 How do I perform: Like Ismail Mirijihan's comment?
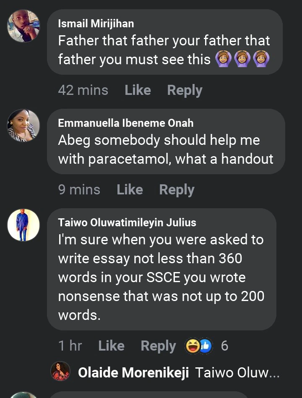138,90
